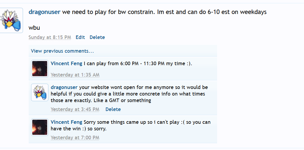Viewport: 304px width, 150px height.
Task: Expand 'View previous comments...'
Action: [x=62, y=51]
